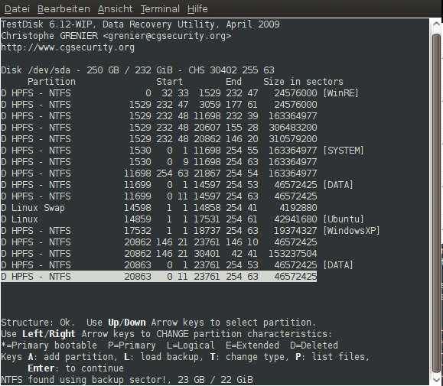This screenshot has height=386, width=443.
Task: Select the row starting at 11699 0 11
Action: tap(159, 196)
